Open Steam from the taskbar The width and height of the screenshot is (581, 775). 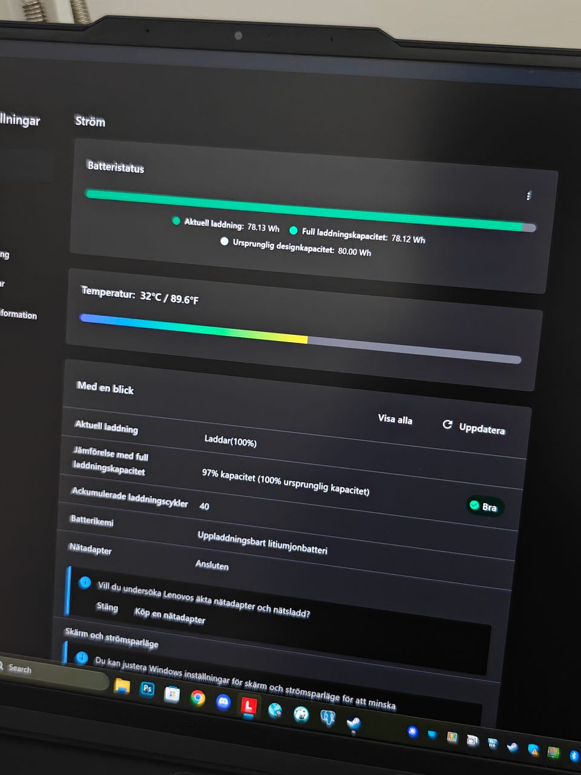point(354,723)
